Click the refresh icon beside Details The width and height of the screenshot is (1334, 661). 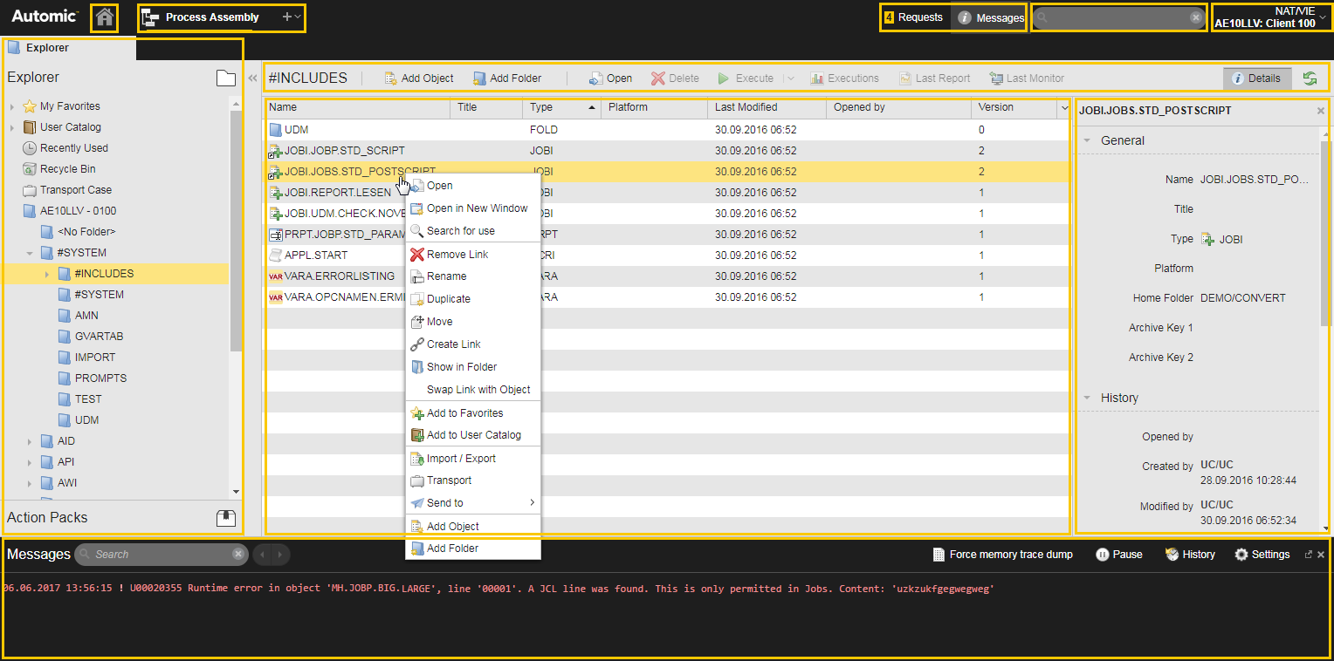1310,78
